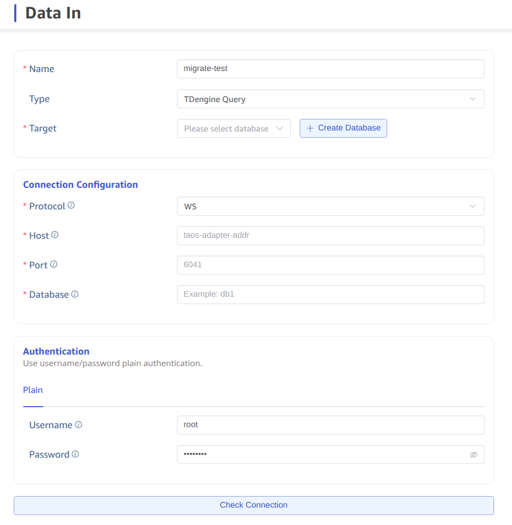Viewport: 512px width, 525px height.
Task: Click the info icon next to Protocol
Action: [71, 206]
